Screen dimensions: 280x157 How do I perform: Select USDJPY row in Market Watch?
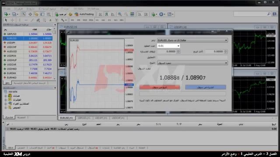click(x=28, y=43)
